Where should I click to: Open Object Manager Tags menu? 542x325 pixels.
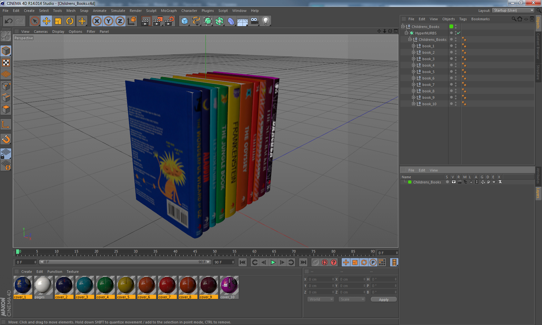coord(463,19)
